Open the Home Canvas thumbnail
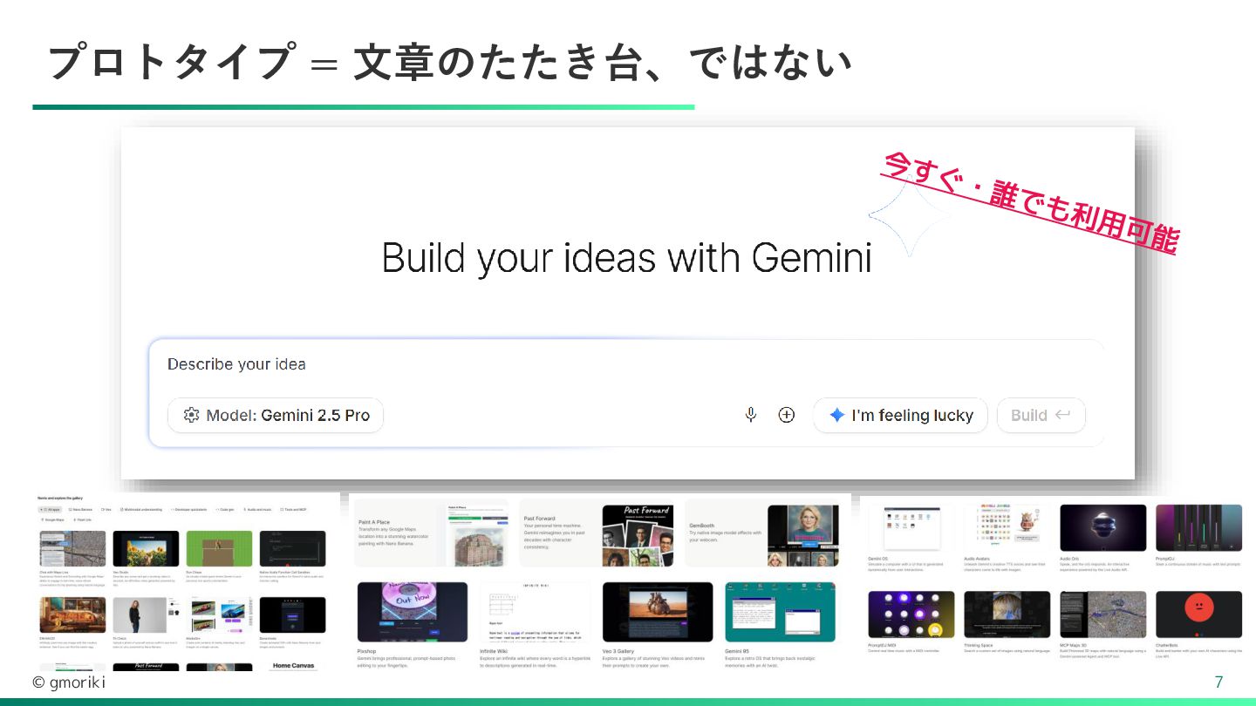 (x=292, y=667)
